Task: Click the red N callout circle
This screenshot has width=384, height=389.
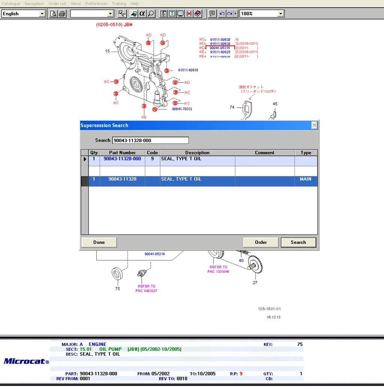Action: click(154, 109)
